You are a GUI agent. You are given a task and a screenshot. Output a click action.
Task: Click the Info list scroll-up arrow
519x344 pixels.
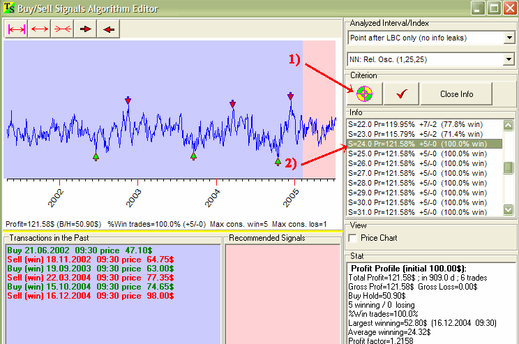point(508,125)
